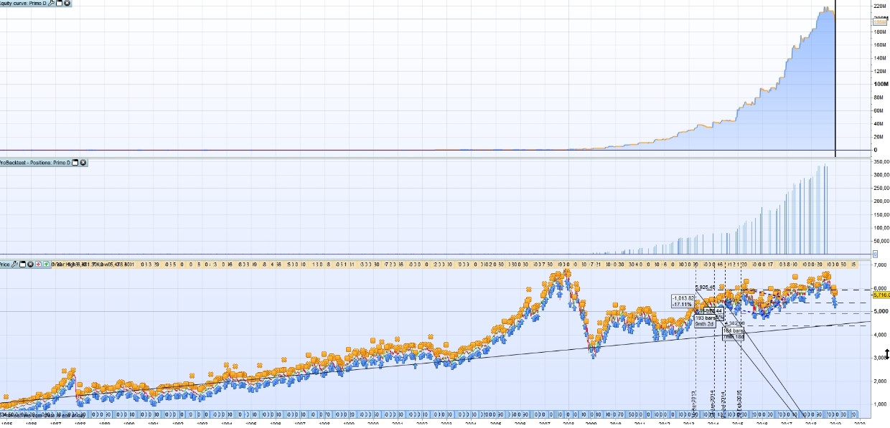Click the current price tag 5,716
The height and width of the screenshot is (428, 890).
click(x=881, y=295)
